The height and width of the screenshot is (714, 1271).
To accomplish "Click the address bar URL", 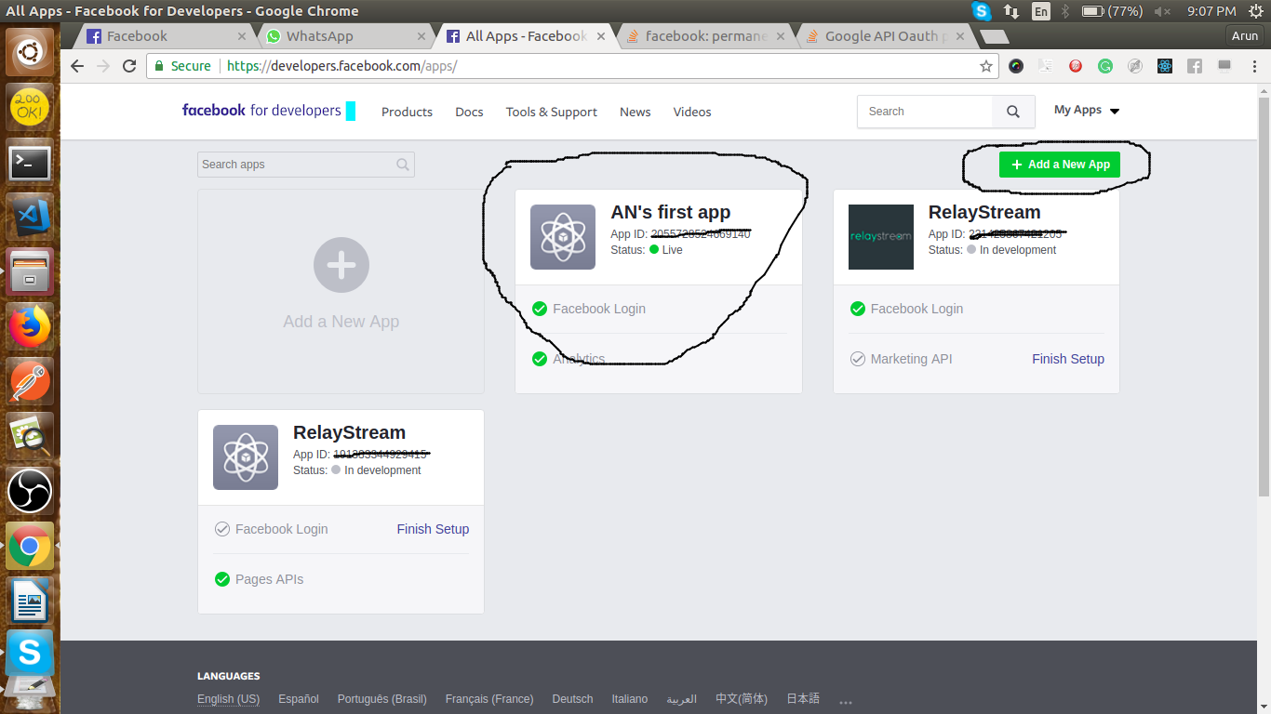I will click(342, 66).
